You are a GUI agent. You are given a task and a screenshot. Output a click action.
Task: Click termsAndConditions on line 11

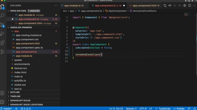(87, 54)
